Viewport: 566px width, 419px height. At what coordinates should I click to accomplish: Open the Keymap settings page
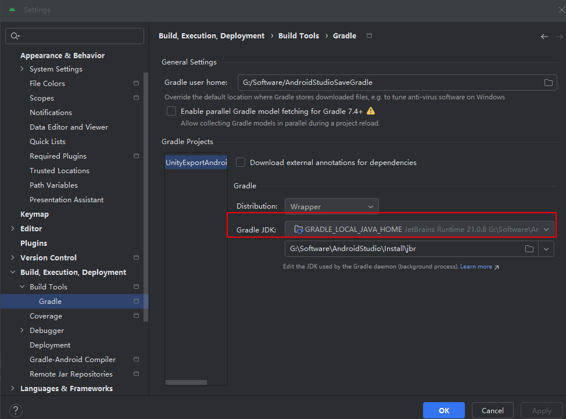point(34,214)
